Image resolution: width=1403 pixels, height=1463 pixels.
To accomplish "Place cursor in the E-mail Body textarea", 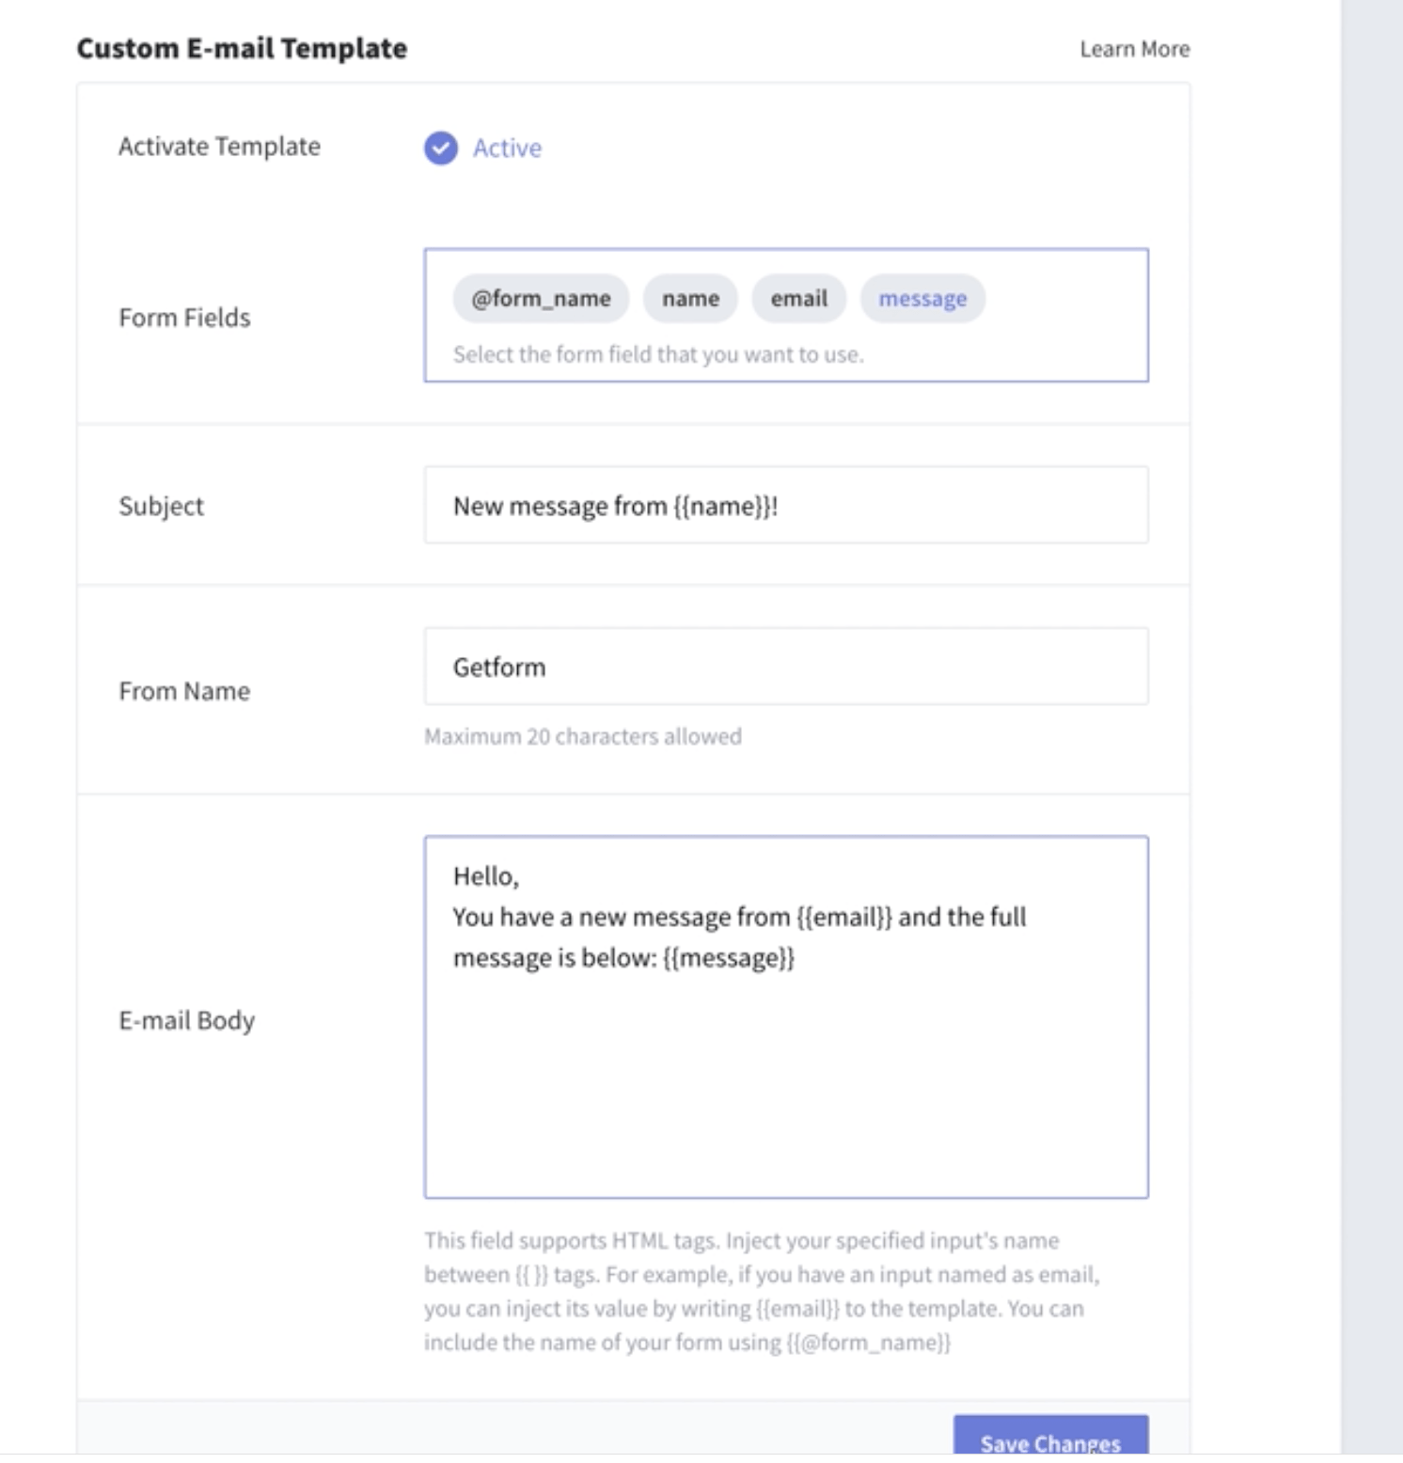I will click(x=786, y=1016).
